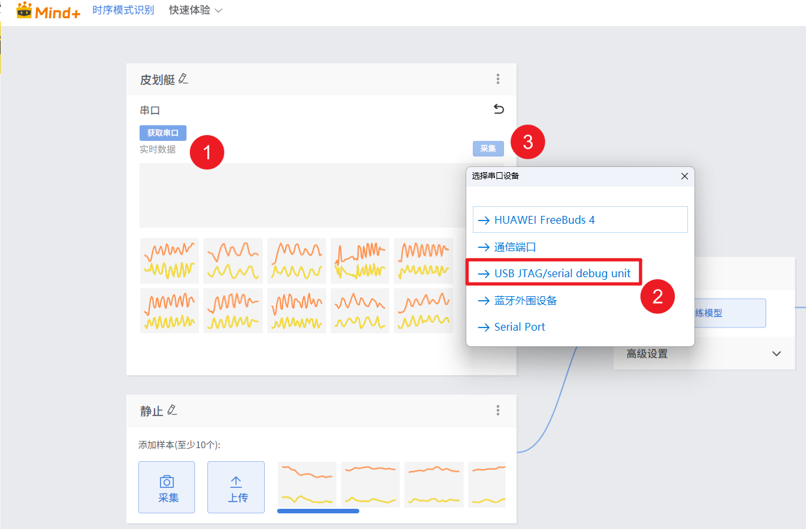Click the 获取串口 button
The width and height of the screenshot is (806, 529).
[163, 133]
